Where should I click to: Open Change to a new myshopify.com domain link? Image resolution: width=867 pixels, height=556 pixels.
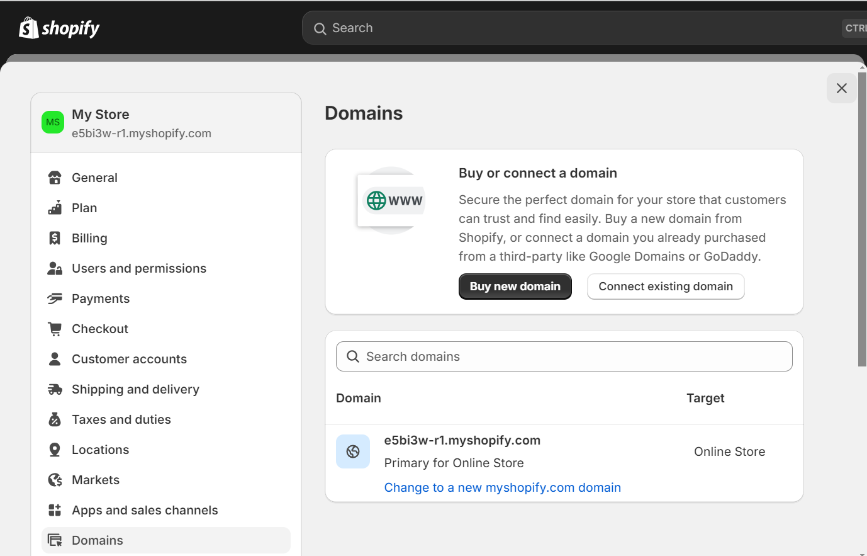pyautogui.click(x=503, y=487)
